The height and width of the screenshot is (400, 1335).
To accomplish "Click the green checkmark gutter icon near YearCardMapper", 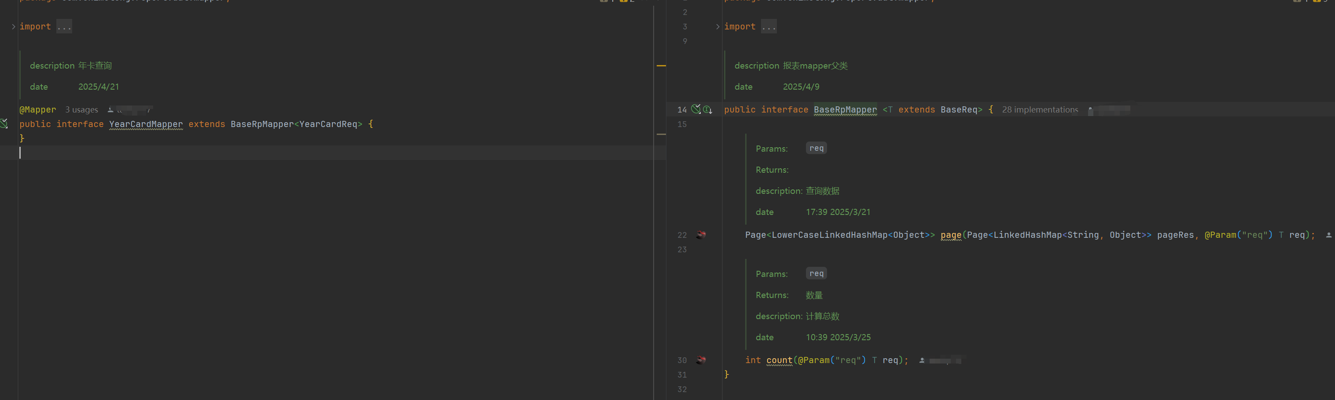I will coord(4,123).
